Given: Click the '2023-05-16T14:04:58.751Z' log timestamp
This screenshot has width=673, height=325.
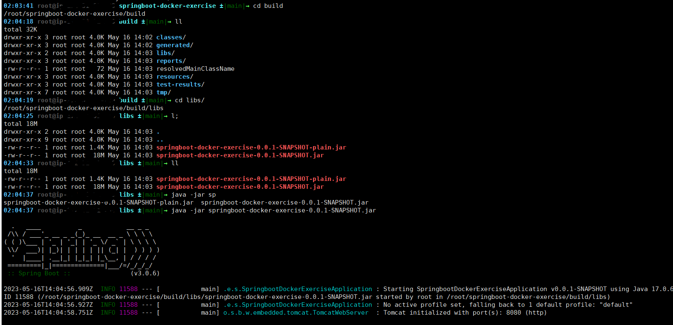Looking at the screenshot, I should pos(48,313).
